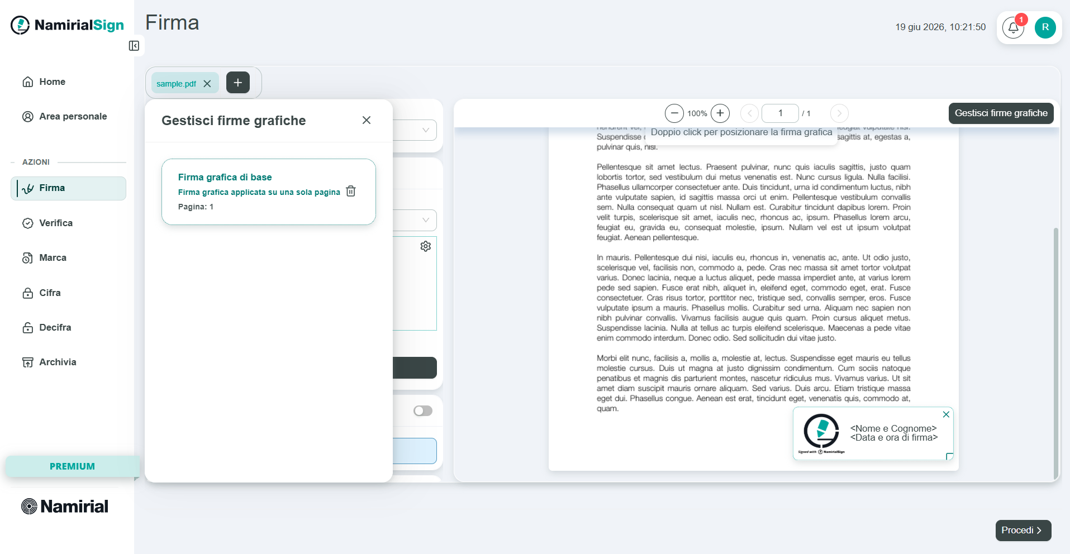Click Procedi button
The height and width of the screenshot is (554, 1070).
[1023, 531]
